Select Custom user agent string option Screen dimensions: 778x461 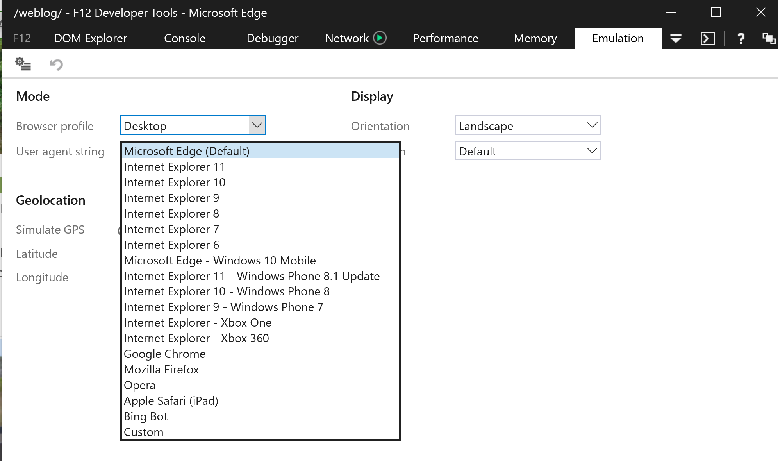pos(143,431)
